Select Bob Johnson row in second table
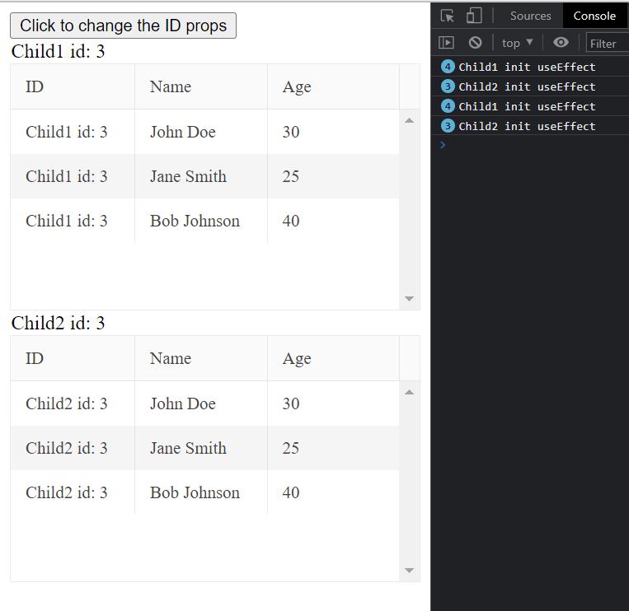 click(195, 492)
